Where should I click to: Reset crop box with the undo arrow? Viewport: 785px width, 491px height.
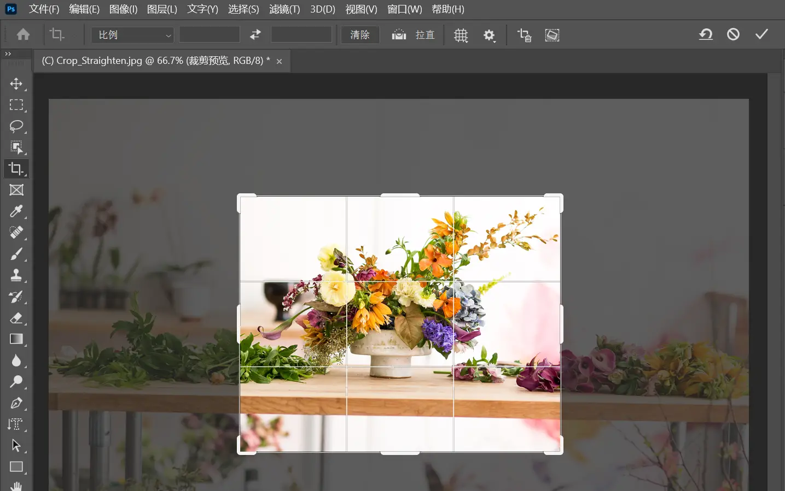(706, 34)
